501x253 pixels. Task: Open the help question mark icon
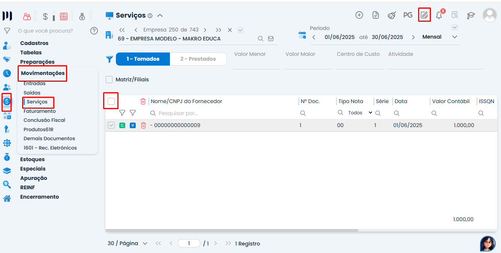(x=94, y=31)
